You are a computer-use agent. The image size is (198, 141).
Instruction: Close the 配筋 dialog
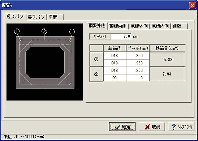point(193,5)
